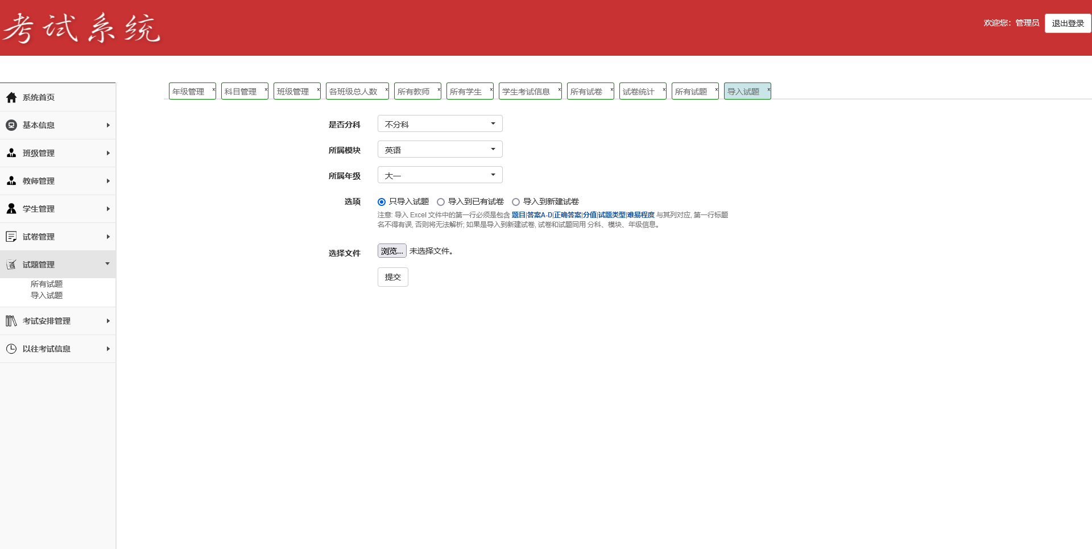Viewport: 1092px width, 549px height.
Task: Click the 系统首页 home icon
Action: point(11,97)
